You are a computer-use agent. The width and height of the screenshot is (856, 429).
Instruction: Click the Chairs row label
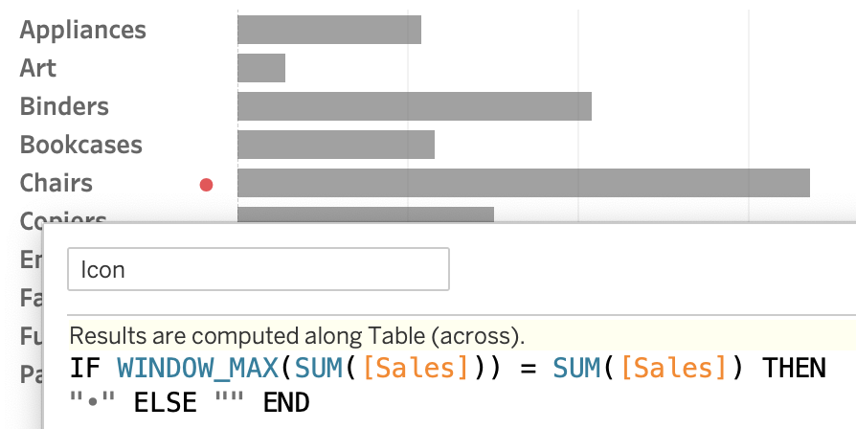point(56,183)
